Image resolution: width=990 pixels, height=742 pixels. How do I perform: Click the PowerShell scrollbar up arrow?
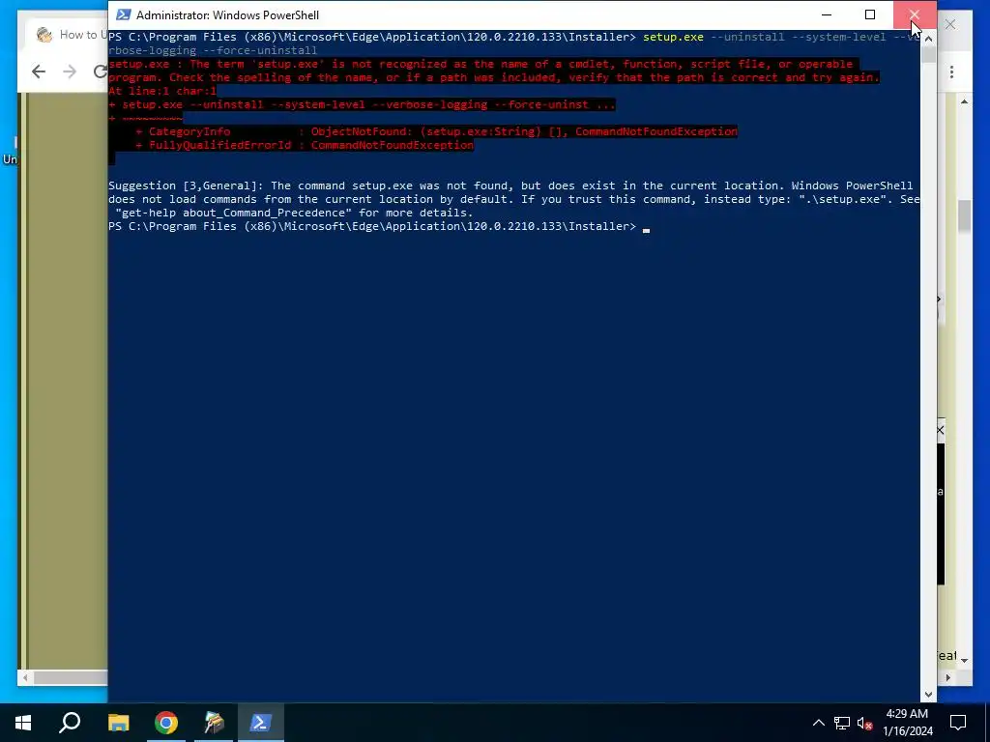coord(928,39)
